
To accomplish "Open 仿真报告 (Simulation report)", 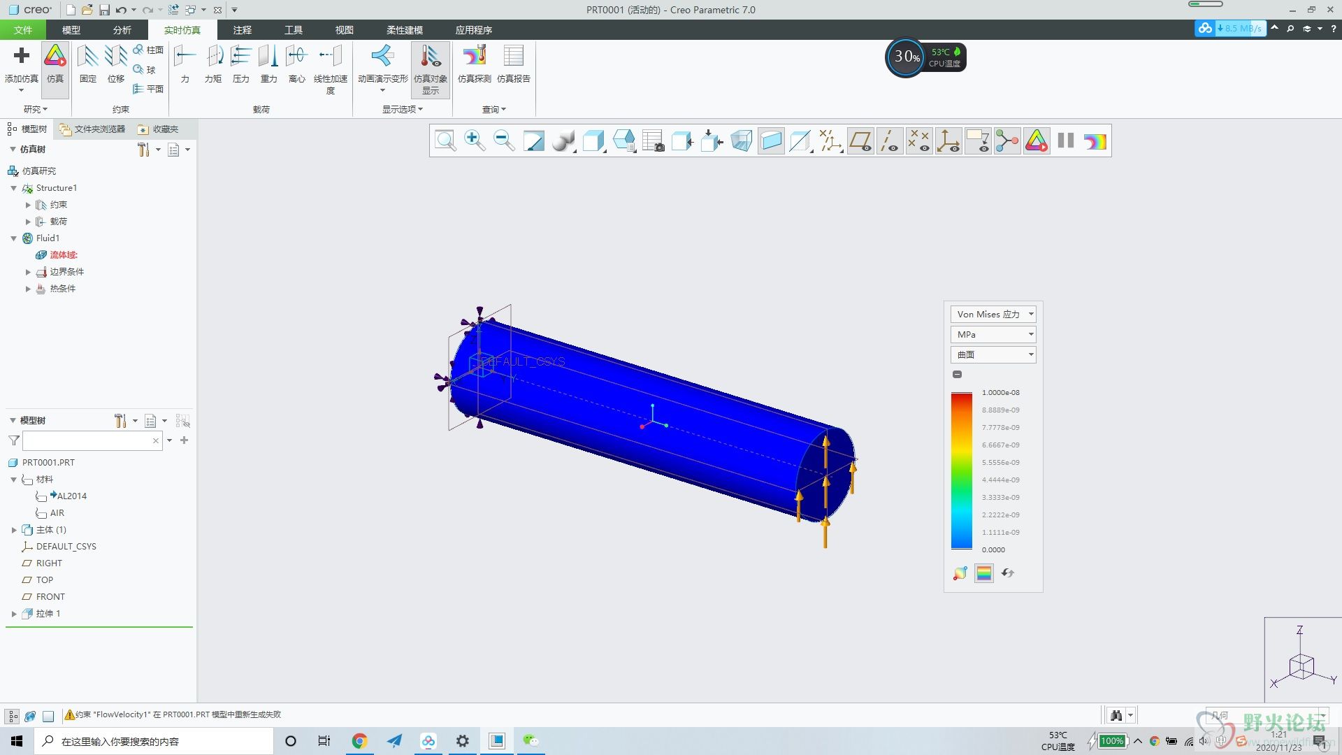I will [x=514, y=64].
